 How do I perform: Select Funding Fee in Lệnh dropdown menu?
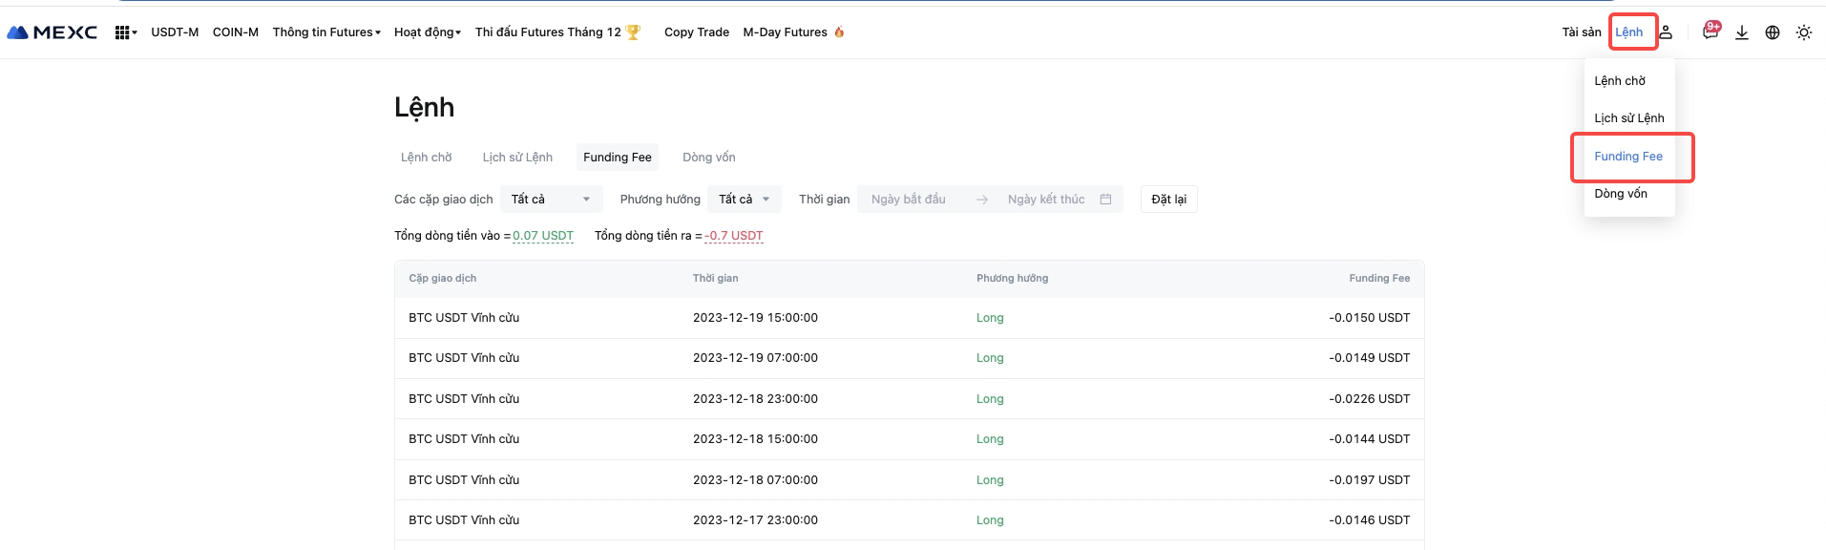1628,157
